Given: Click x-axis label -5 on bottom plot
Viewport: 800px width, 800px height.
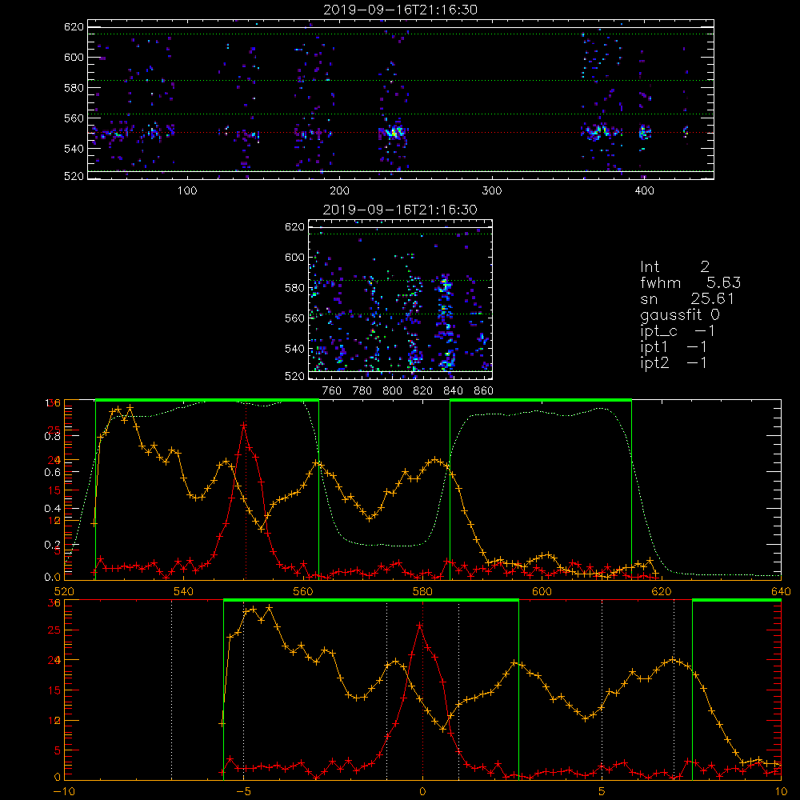Looking at the screenshot, I should pos(243,792).
